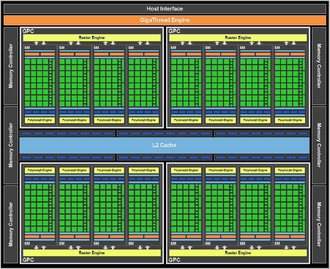Select Raster Engine in the bottom-right GPC

(x=238, y=253)
